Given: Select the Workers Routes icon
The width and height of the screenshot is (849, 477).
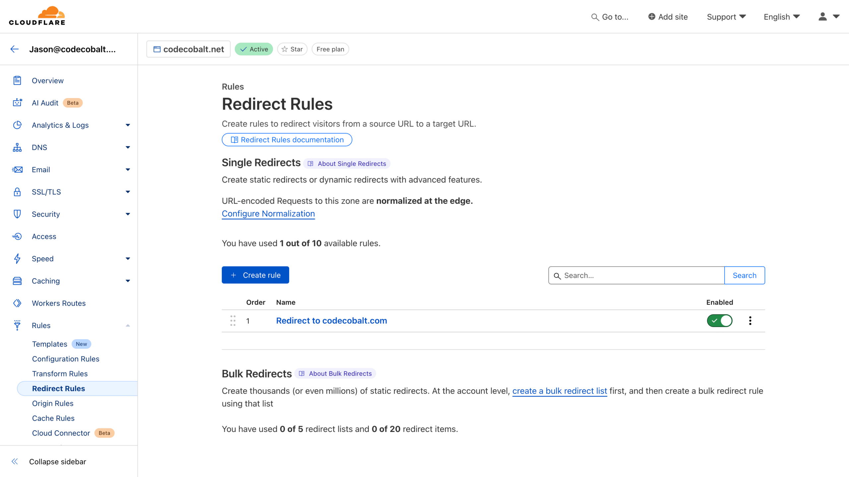Looking at the screenshot, I should (17, 303).
